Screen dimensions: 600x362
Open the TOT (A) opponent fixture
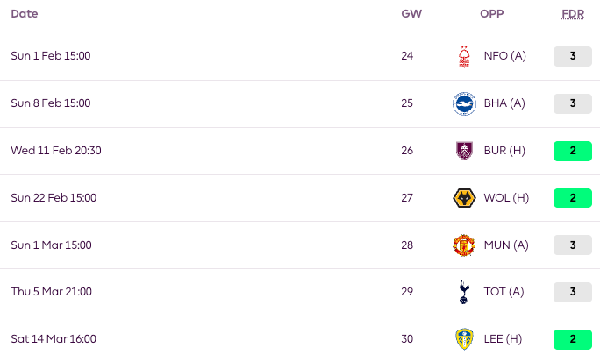click(x=504, y=292)
